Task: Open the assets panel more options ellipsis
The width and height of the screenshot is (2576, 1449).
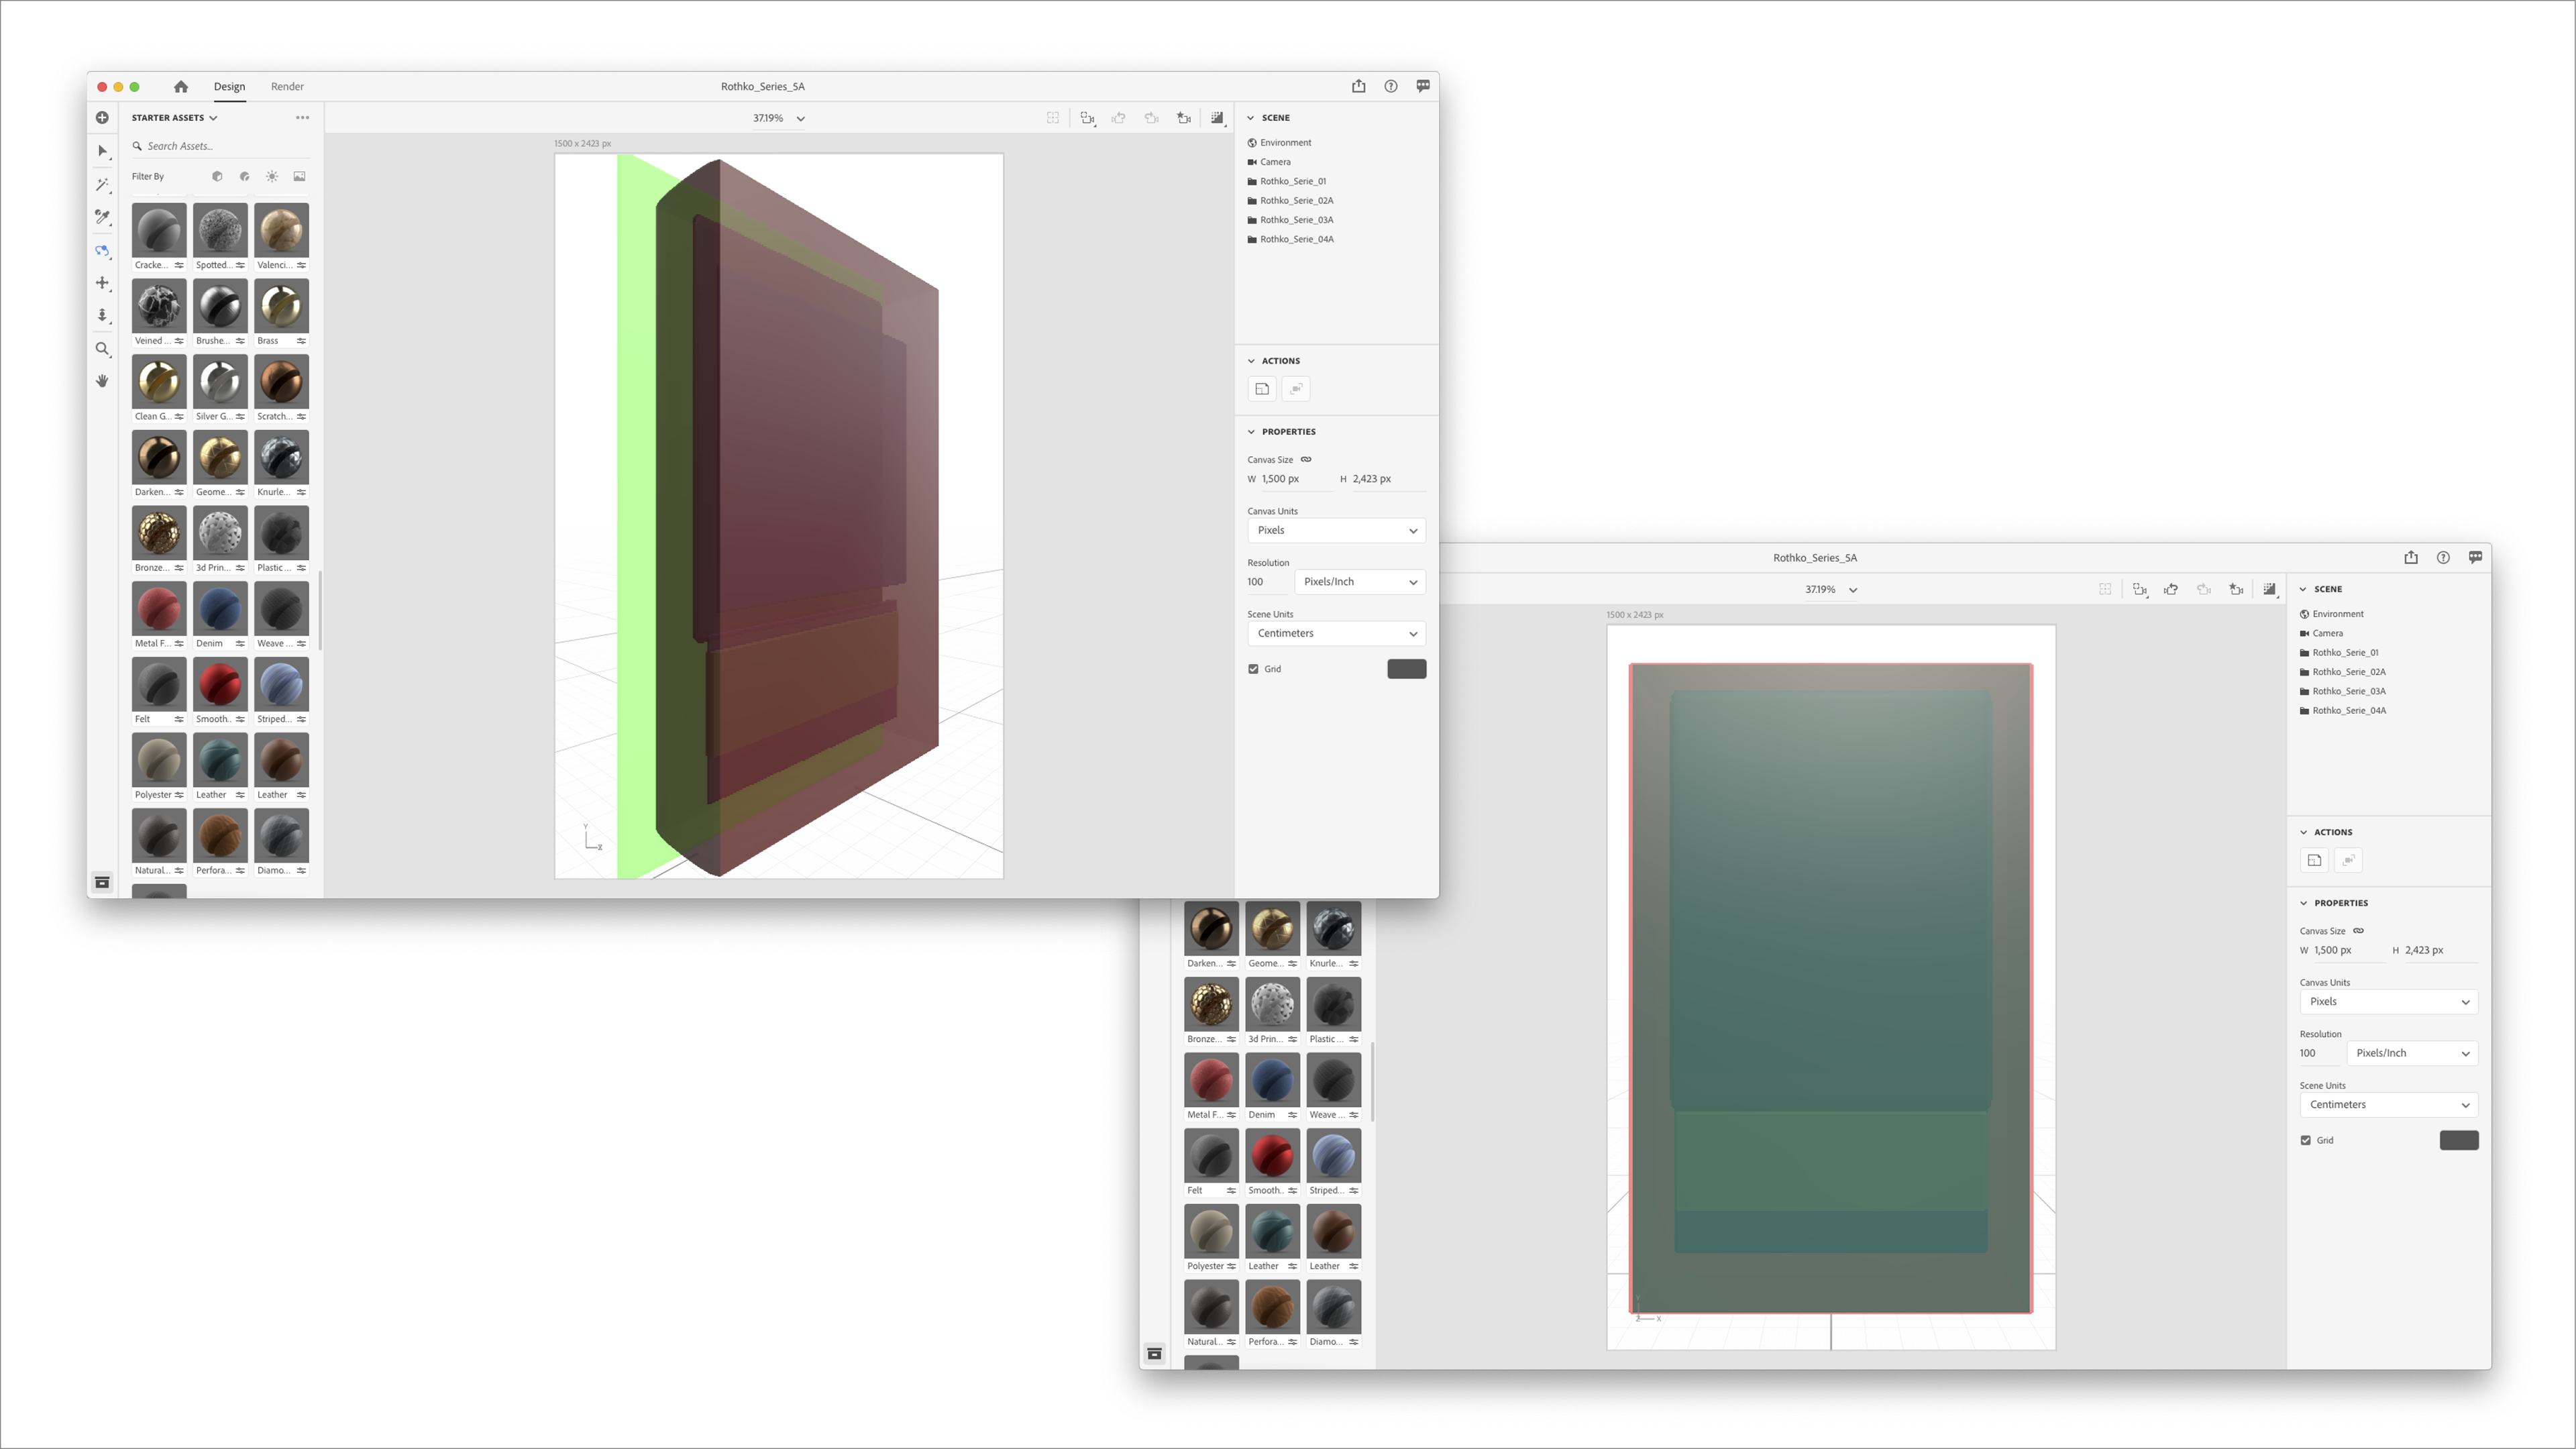Action: (302, 118)
